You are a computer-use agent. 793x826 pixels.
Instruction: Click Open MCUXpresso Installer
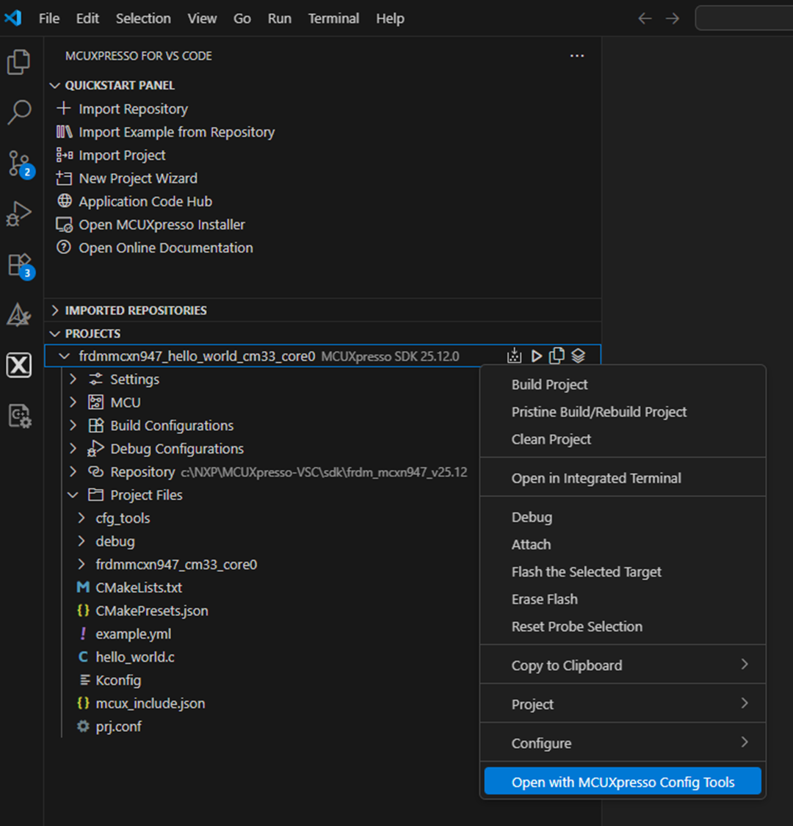(x=160, y=225)
